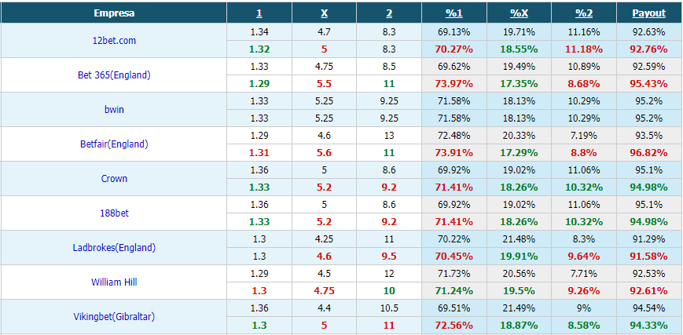Open the bwin bookmaker link
The image size is (683, 335).
114,110
